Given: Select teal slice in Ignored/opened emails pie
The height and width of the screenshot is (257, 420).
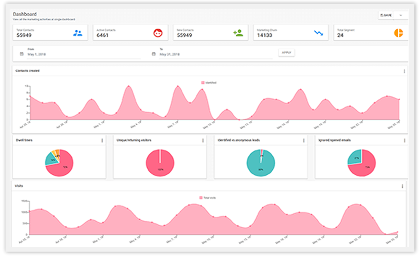Looking at the screenshot, I should point(355,158).
